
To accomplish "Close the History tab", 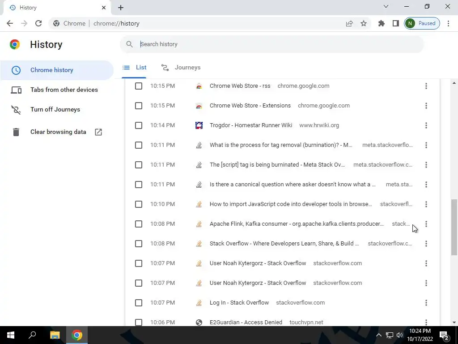I will (104, 8).
